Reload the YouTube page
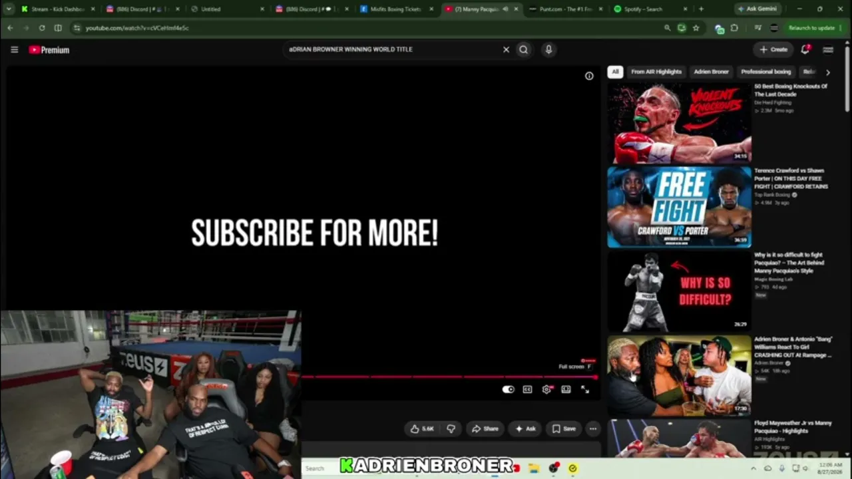 tap(42, 28)
